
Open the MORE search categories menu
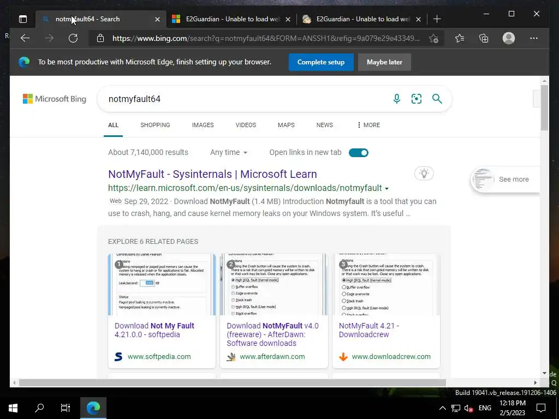368,125
